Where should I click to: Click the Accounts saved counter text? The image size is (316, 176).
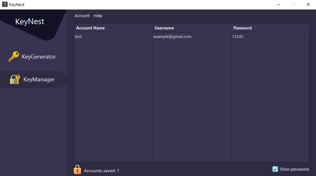click(x=101, y=171)
